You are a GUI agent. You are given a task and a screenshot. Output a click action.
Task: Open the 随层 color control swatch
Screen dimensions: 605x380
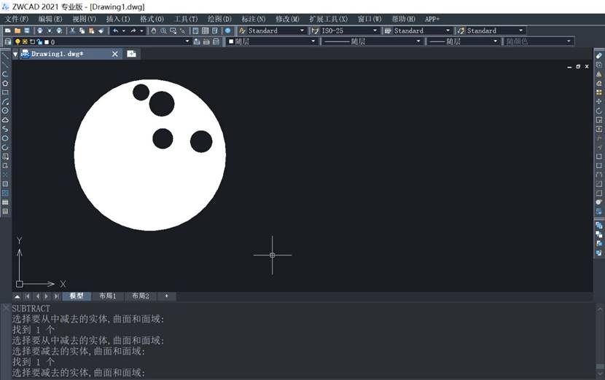[272, 42]
